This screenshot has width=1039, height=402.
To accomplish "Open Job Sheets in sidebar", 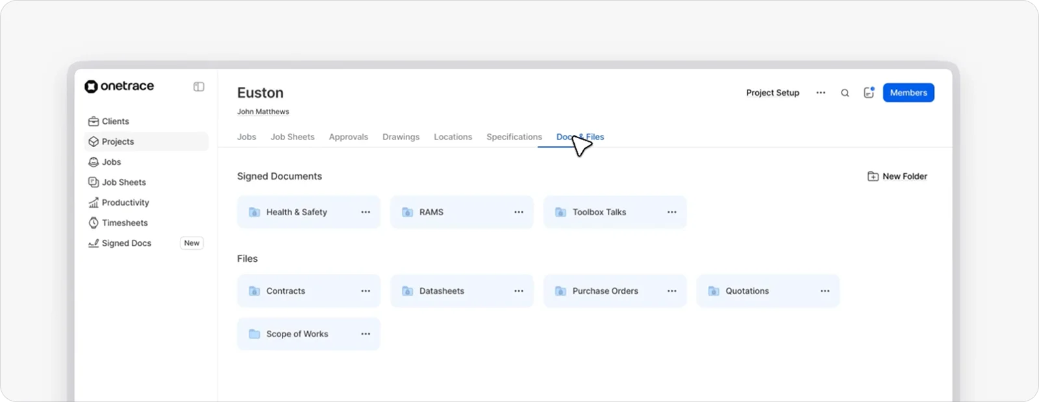I will (146, 182).
